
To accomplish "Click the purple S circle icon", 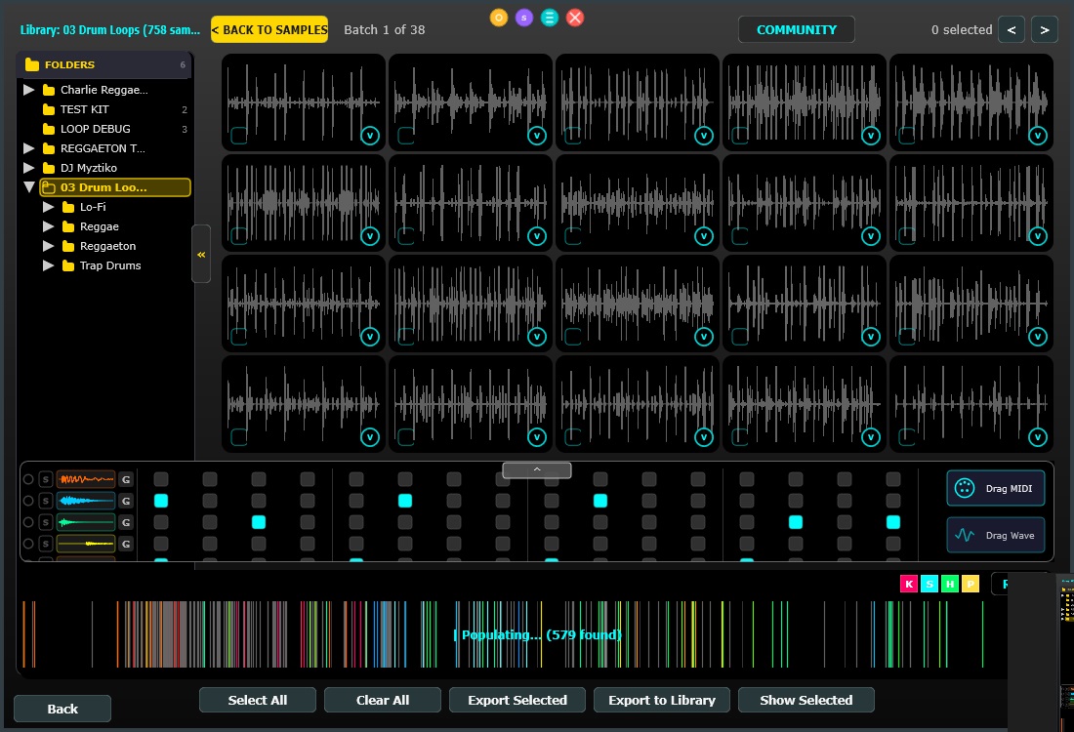I will click(x=524, y=18).
